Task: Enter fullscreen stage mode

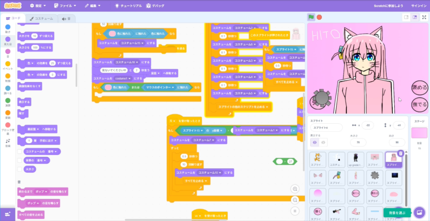Action: [x=424, y=17]
